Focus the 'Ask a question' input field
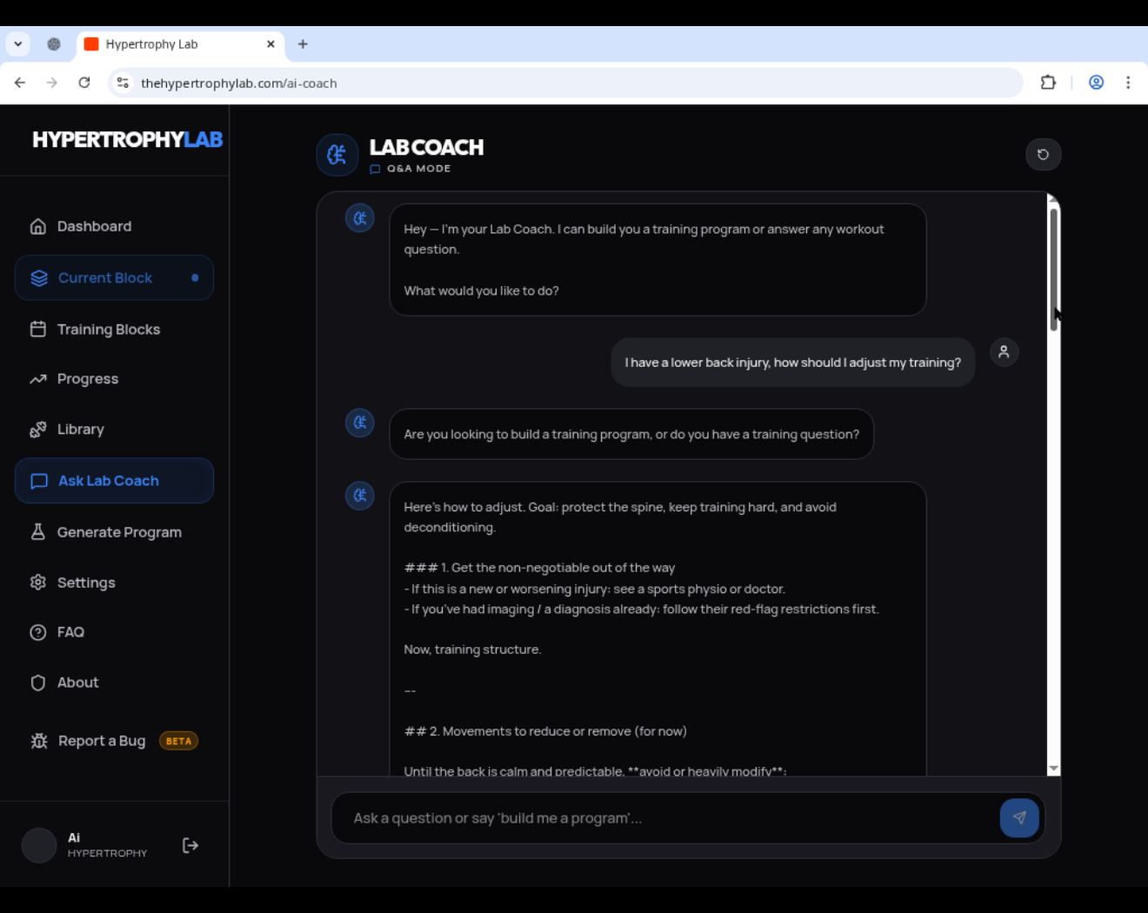1148x913 pixels. 609,817
